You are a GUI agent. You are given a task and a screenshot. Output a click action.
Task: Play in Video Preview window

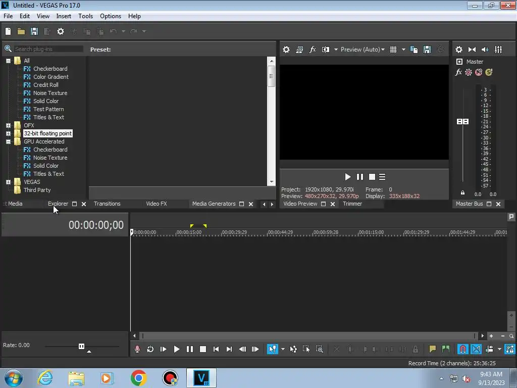[x=347, y=177]
